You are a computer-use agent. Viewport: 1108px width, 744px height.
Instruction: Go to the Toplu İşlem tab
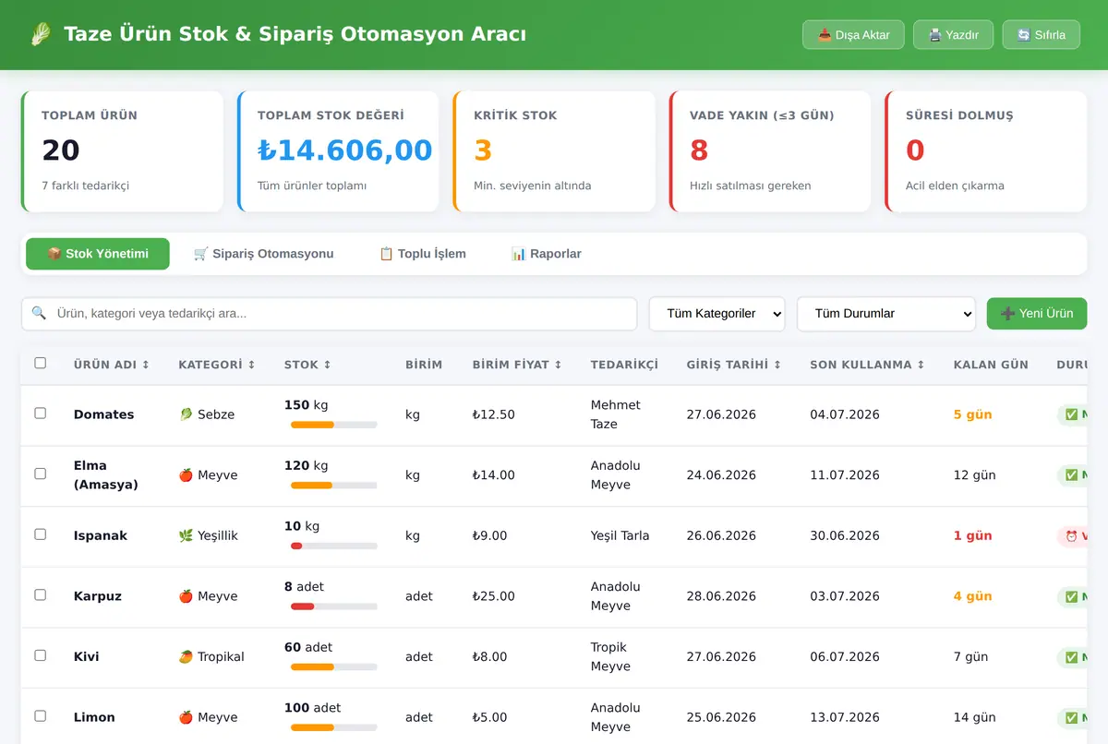pyautogui.click(x=423, y=254)
